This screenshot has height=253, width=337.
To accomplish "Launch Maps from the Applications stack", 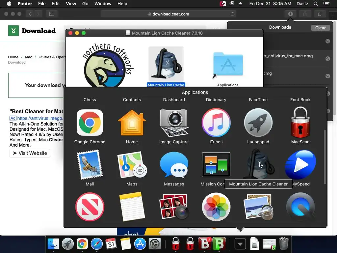I will (132, 165).
